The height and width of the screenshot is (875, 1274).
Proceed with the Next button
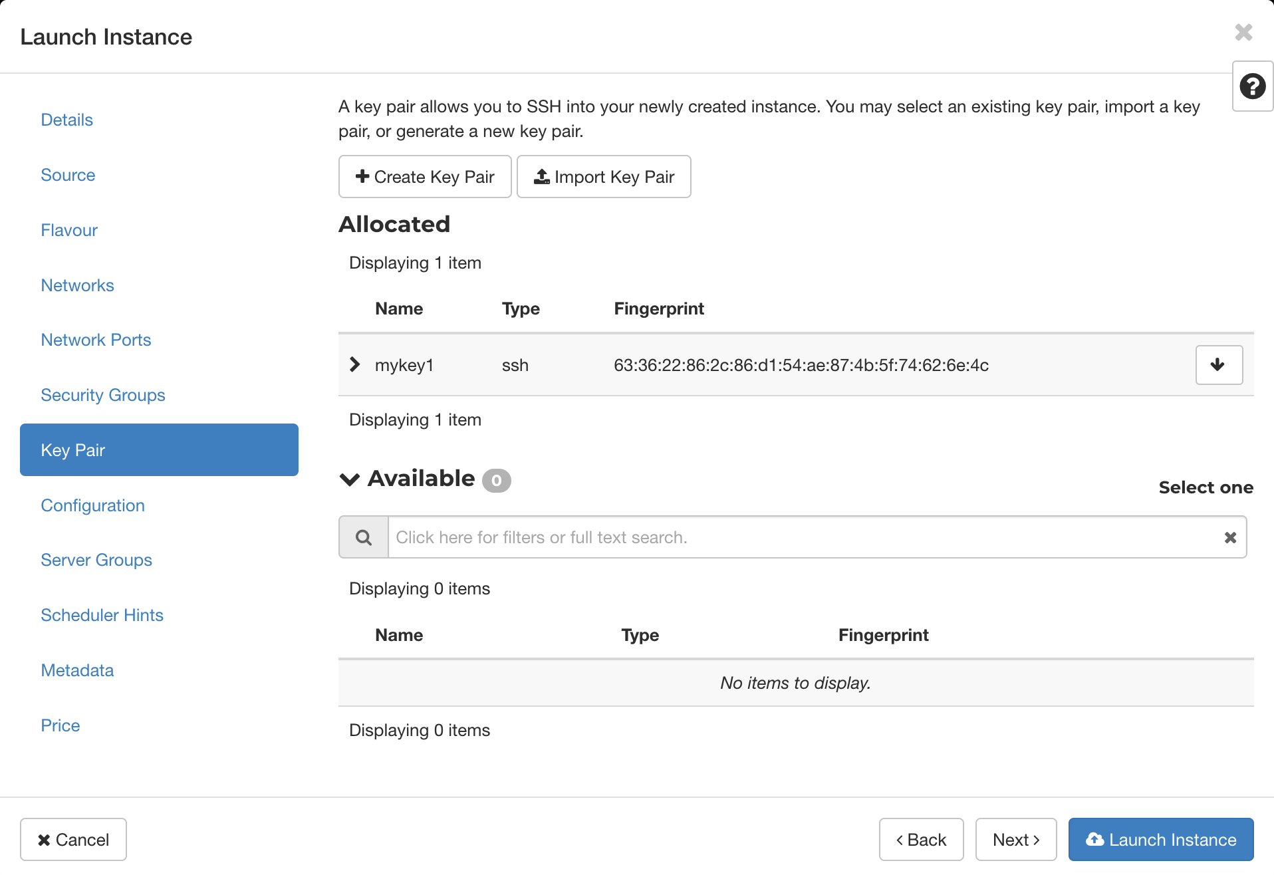coord(1015,839)
